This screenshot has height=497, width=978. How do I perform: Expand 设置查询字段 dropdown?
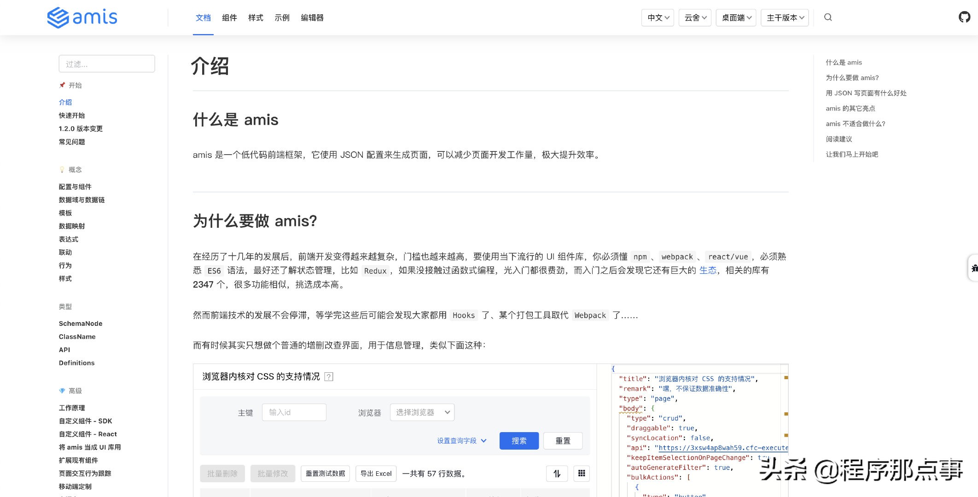click(462, 441)
